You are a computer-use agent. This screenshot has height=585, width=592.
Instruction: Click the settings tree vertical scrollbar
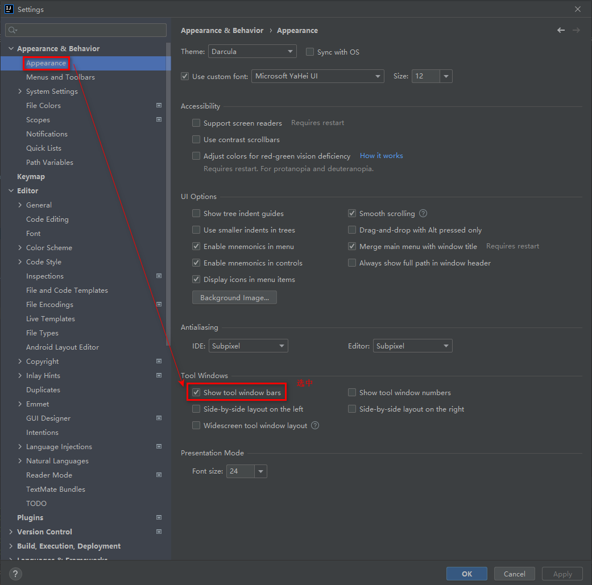pos(168,194)
